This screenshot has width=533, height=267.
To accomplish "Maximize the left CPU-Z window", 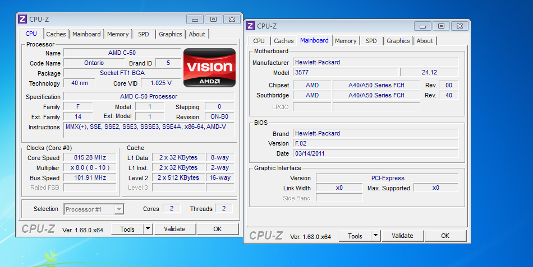I will 213,20.
